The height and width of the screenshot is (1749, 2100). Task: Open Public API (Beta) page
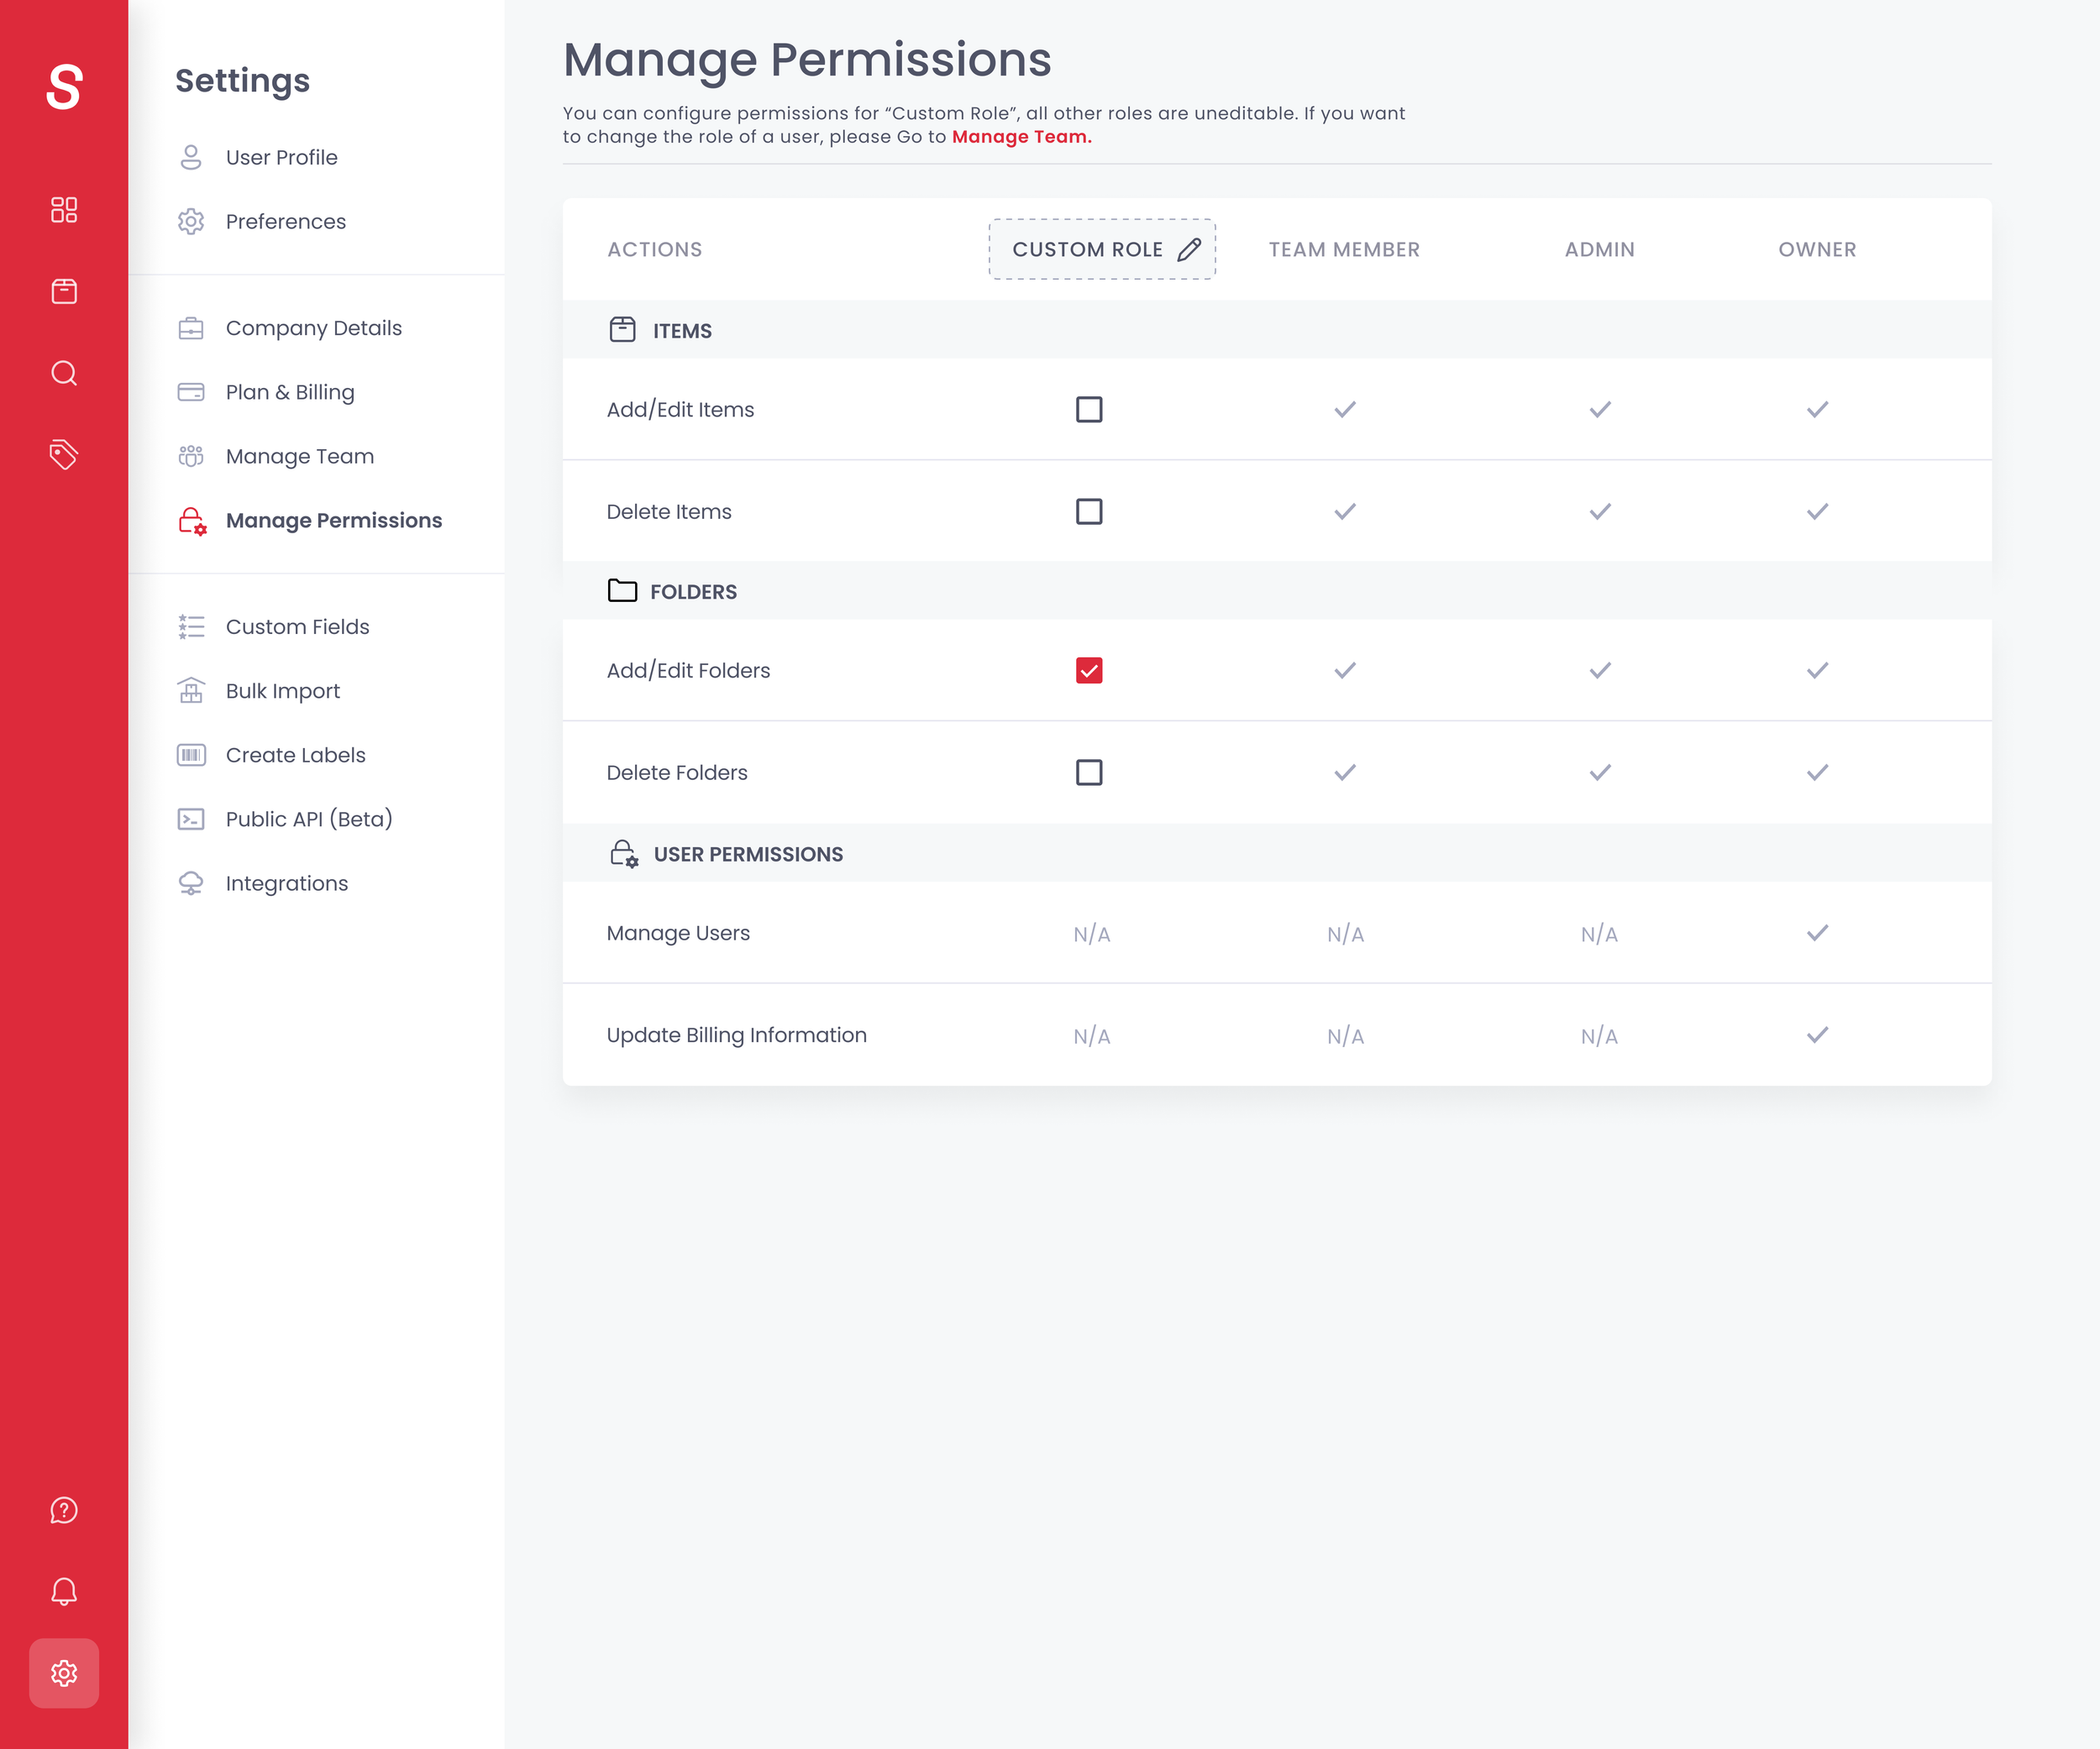[308, 820]
